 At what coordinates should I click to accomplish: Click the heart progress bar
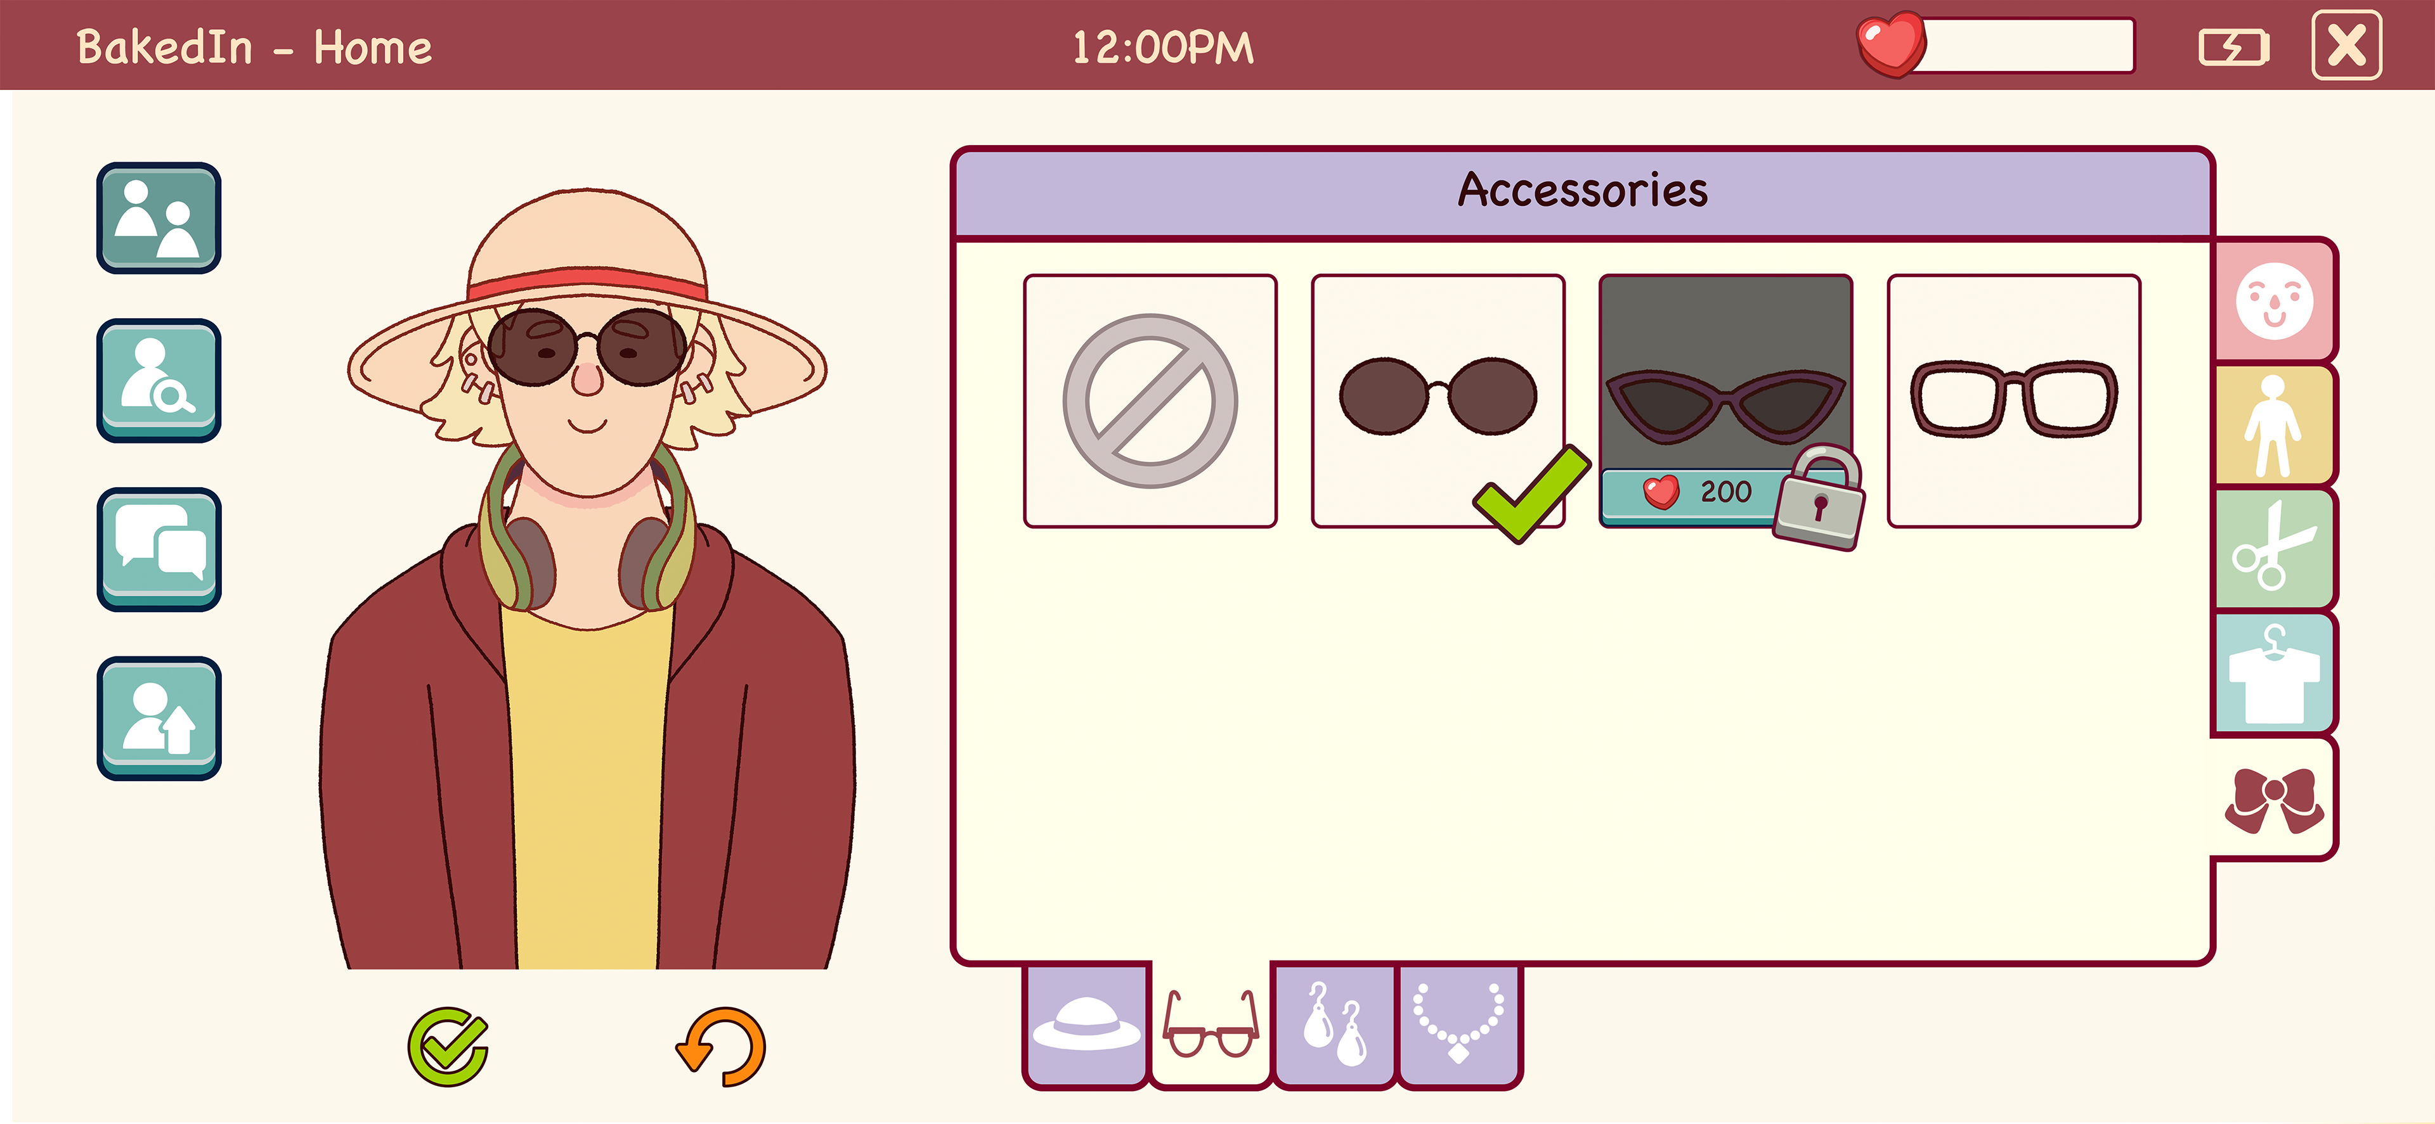[x=1996, y=44]
